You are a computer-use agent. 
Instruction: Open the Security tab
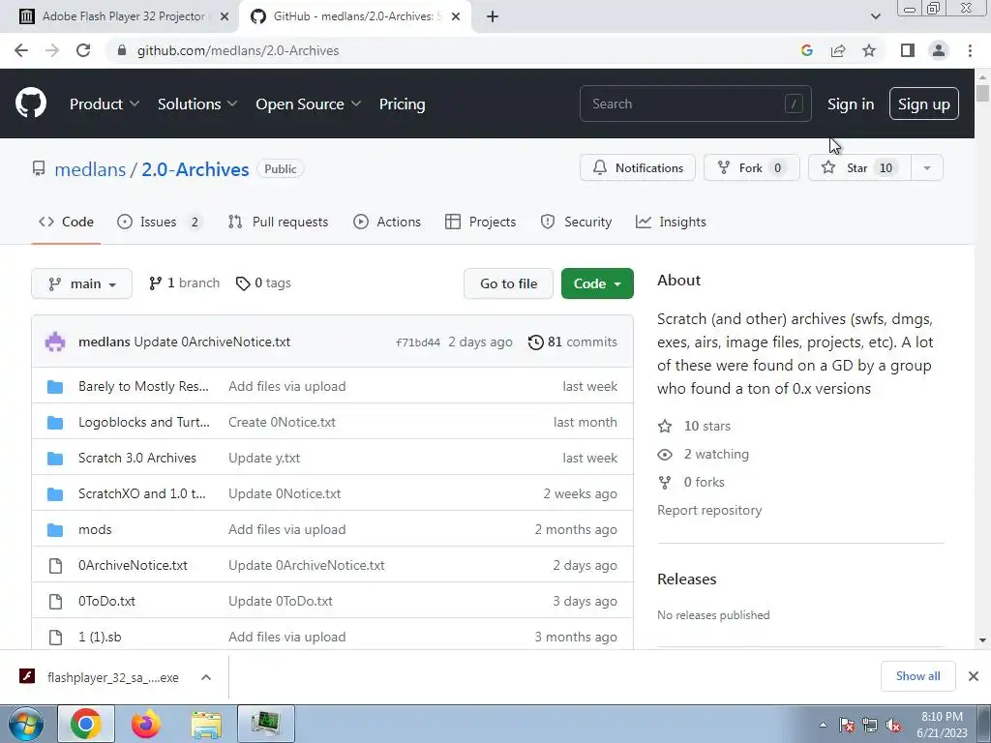(576, 222)
